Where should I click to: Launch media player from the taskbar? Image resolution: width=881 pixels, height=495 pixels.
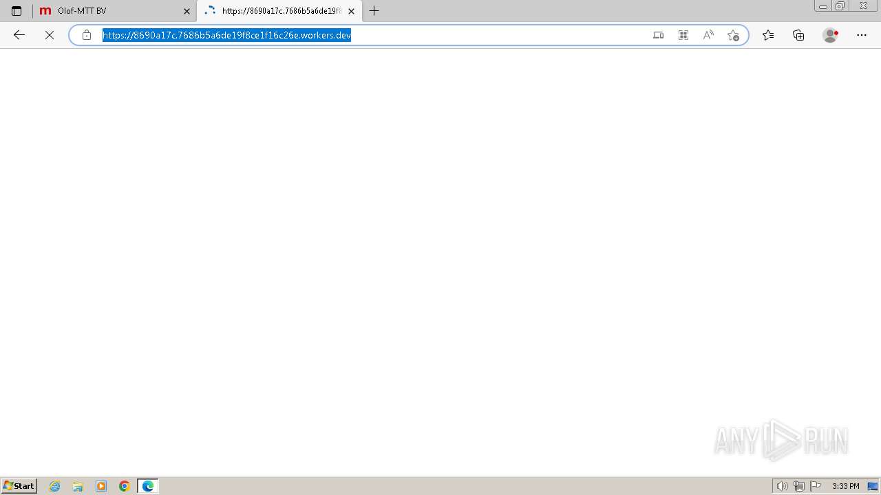(101, 486)
